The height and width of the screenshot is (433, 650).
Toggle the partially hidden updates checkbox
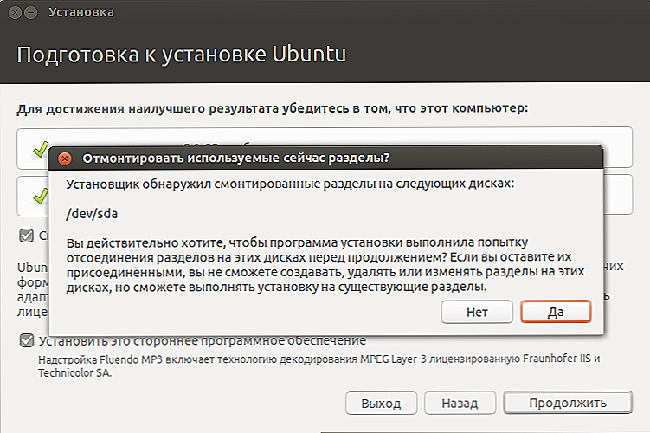[x=27, y=236]
